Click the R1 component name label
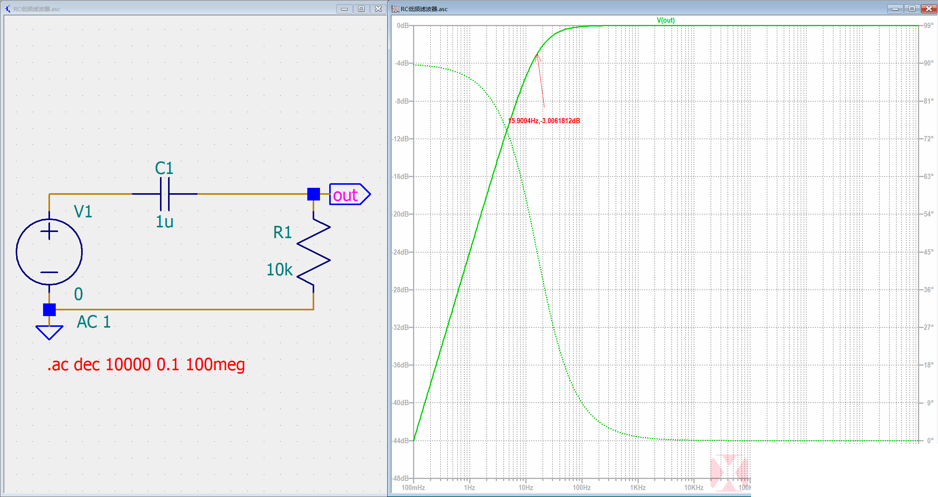This screenshot has width=938, height=497. (283, 232)
